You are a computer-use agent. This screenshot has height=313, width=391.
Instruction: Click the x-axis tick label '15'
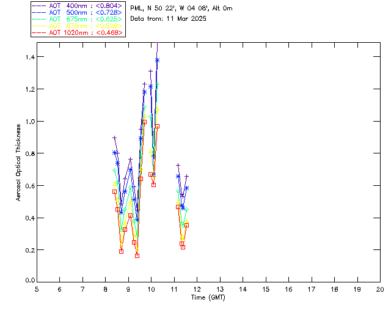(x=266, y=290)
